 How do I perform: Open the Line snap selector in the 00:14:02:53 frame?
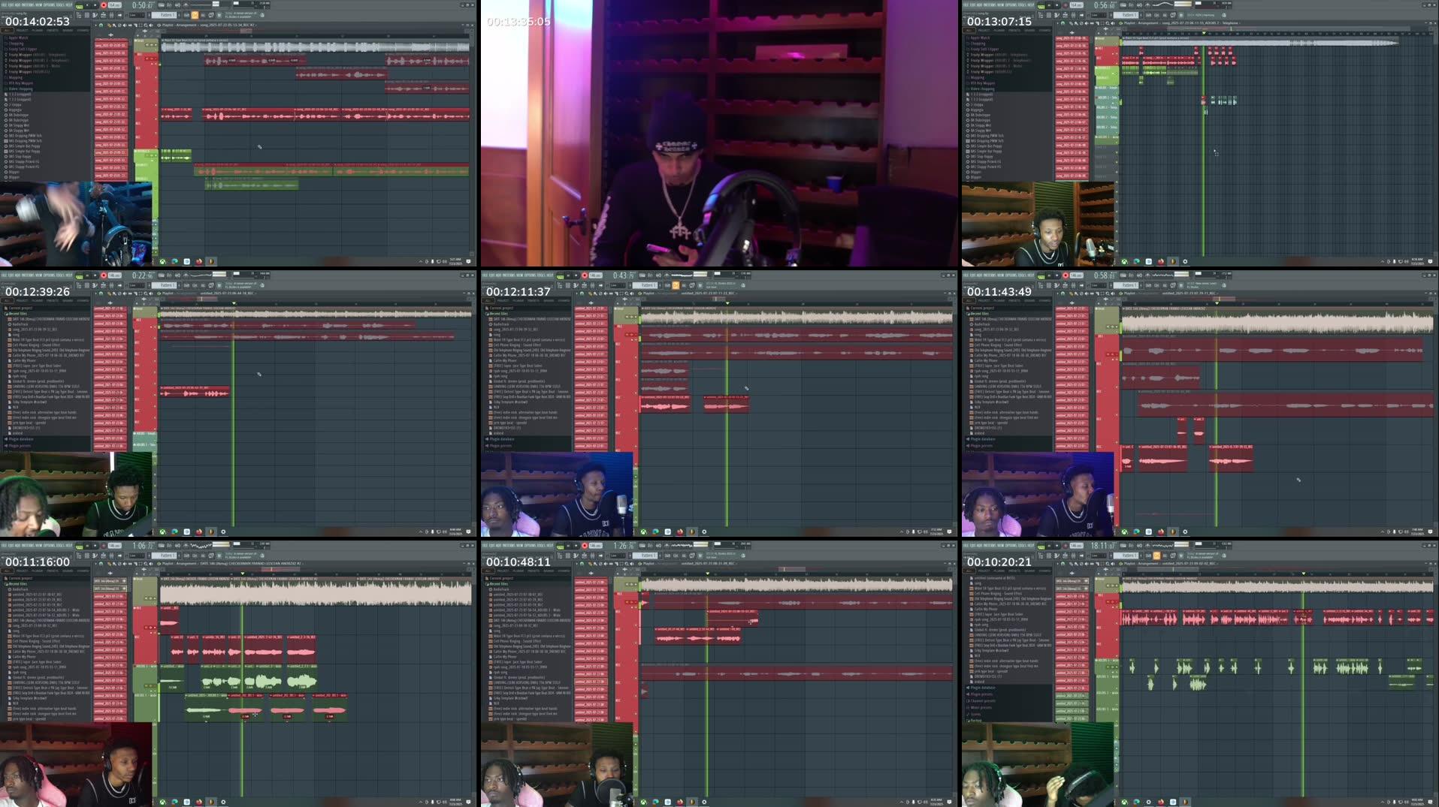coord(137,15)
